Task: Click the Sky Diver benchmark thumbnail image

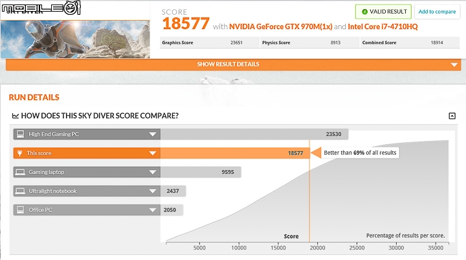Action: point(75,39)
